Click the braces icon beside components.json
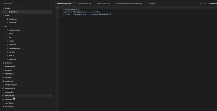 pyautogui.click(x=3, y=85)
